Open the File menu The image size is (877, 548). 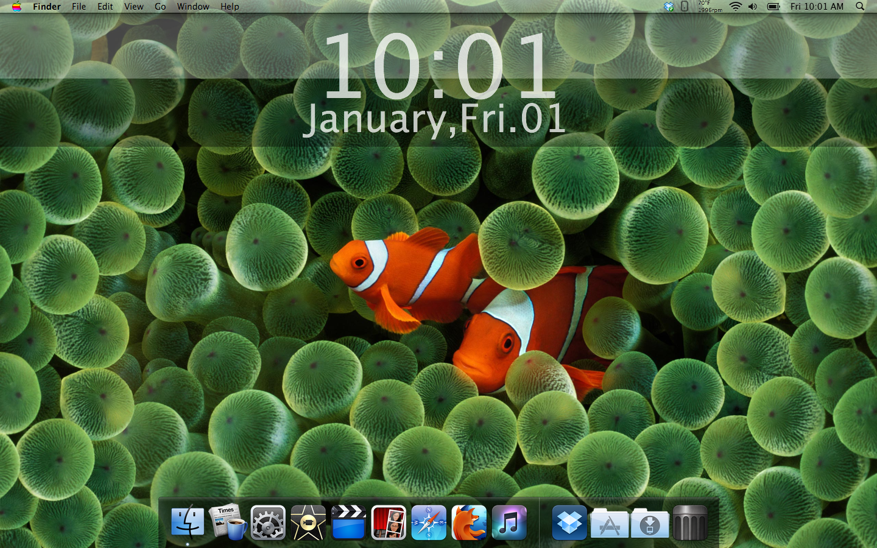pyautogui.click(x=79, y=7)
